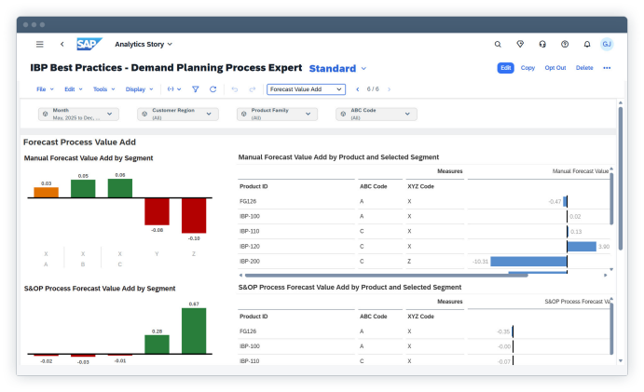Screen dimensions: 644x392
Task: Select the green 0.67 bar in S&OP chart
Action: click(194, 331)
